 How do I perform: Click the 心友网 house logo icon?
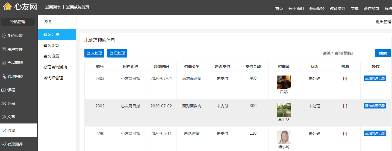point(8,7)
